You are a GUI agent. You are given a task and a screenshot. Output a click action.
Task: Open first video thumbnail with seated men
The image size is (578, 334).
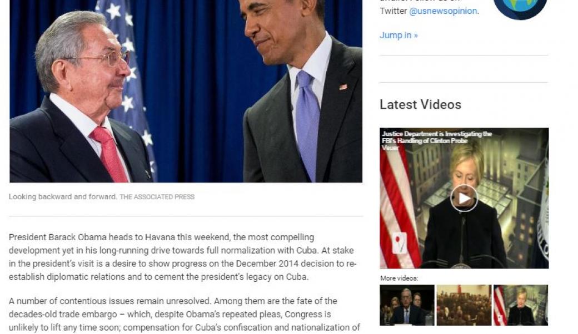click(407, 305)
